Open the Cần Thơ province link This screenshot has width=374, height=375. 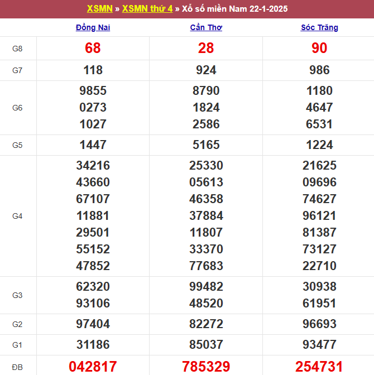206,27
